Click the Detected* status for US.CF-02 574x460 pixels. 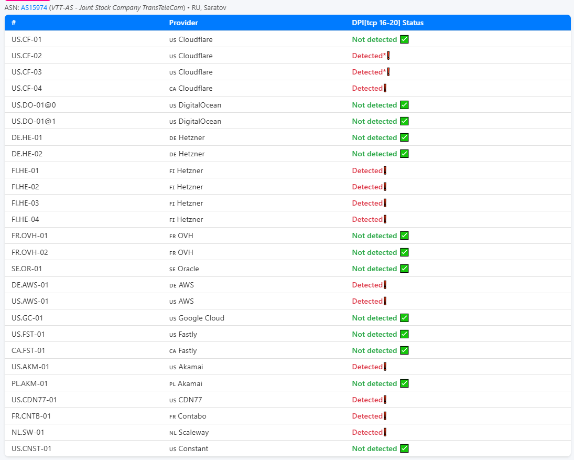point(369,56)
